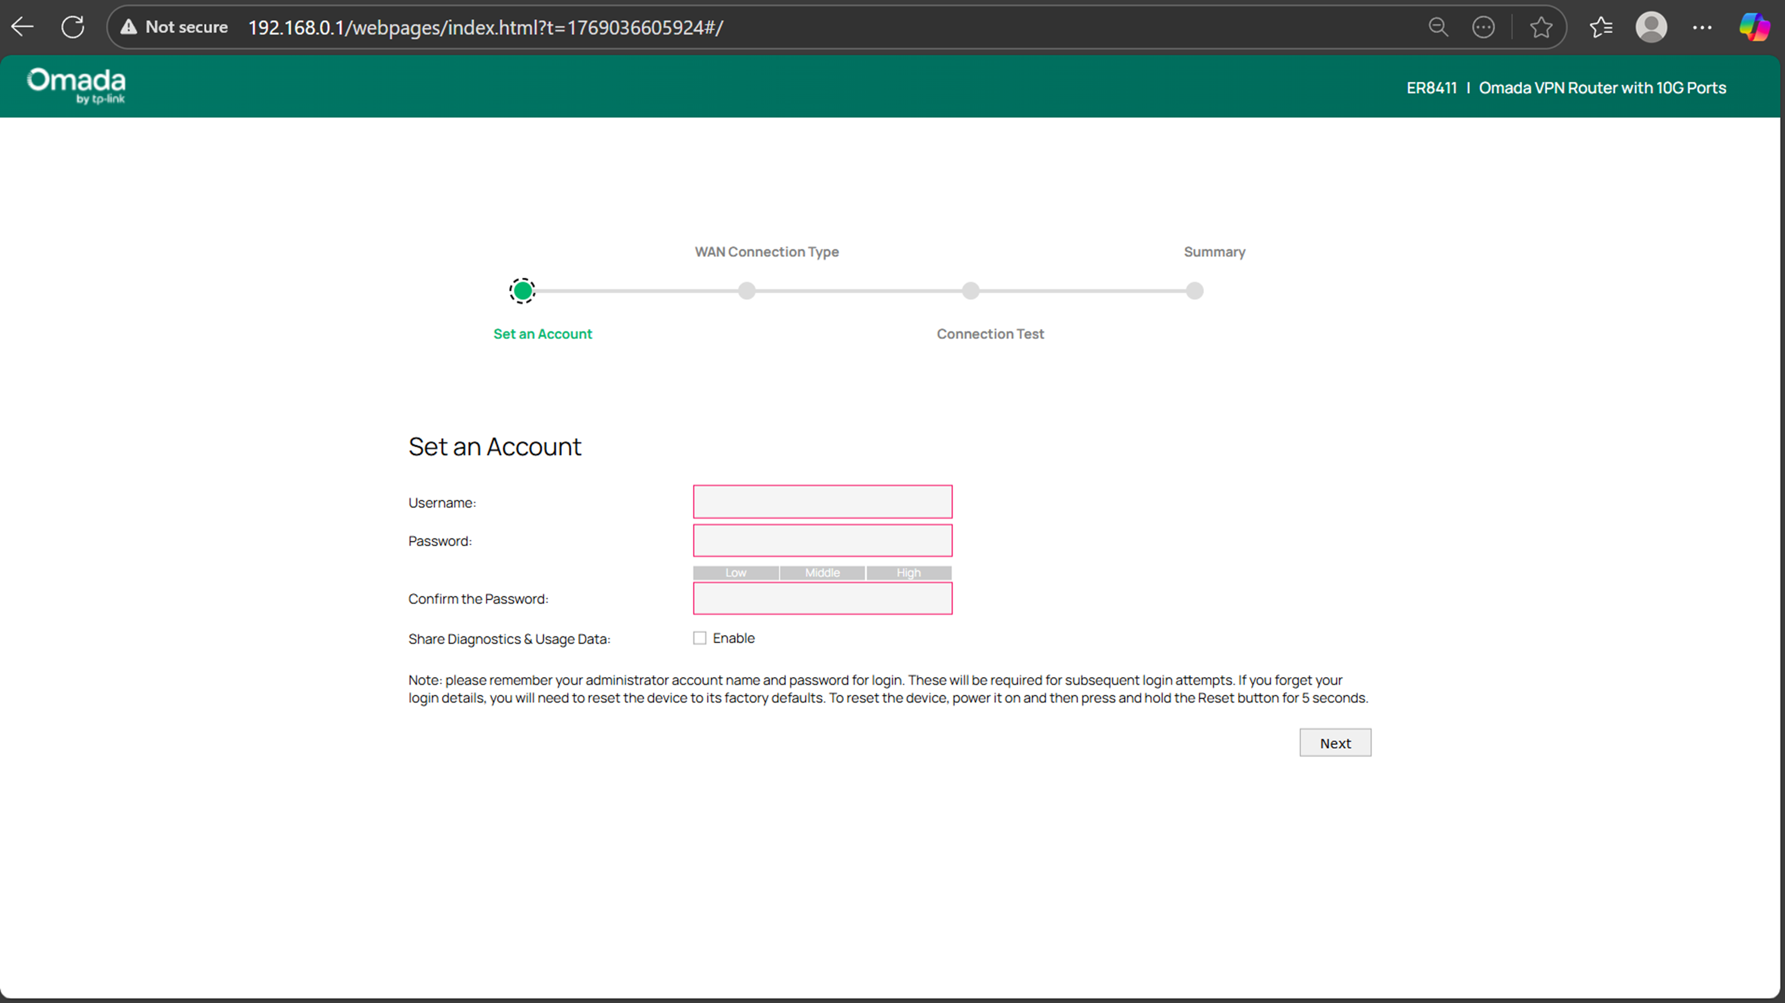This screenshot has width=1785, height=1003.
Task: Open the Copilot sidebar in the browser
Action: [x=1755, y=27]
